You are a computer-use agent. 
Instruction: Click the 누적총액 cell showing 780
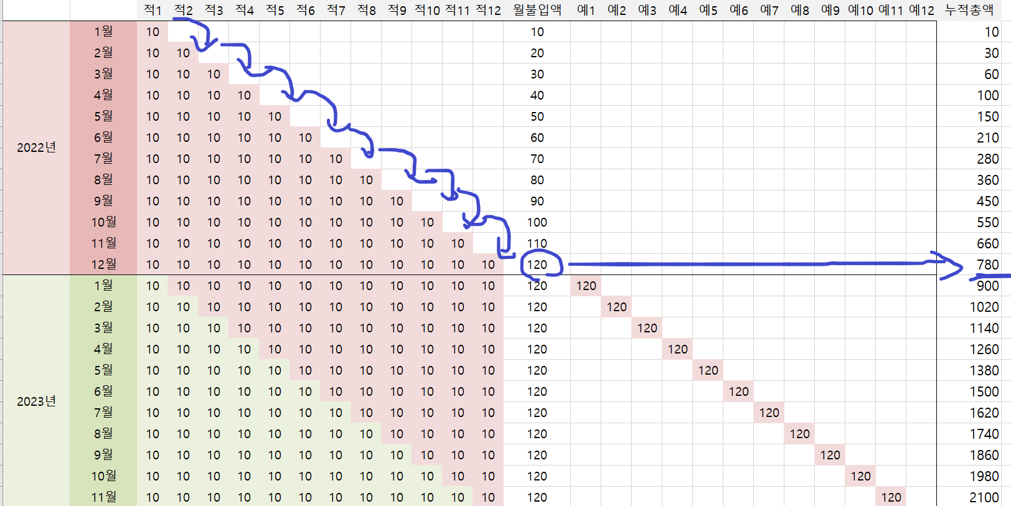coord(969,265)
